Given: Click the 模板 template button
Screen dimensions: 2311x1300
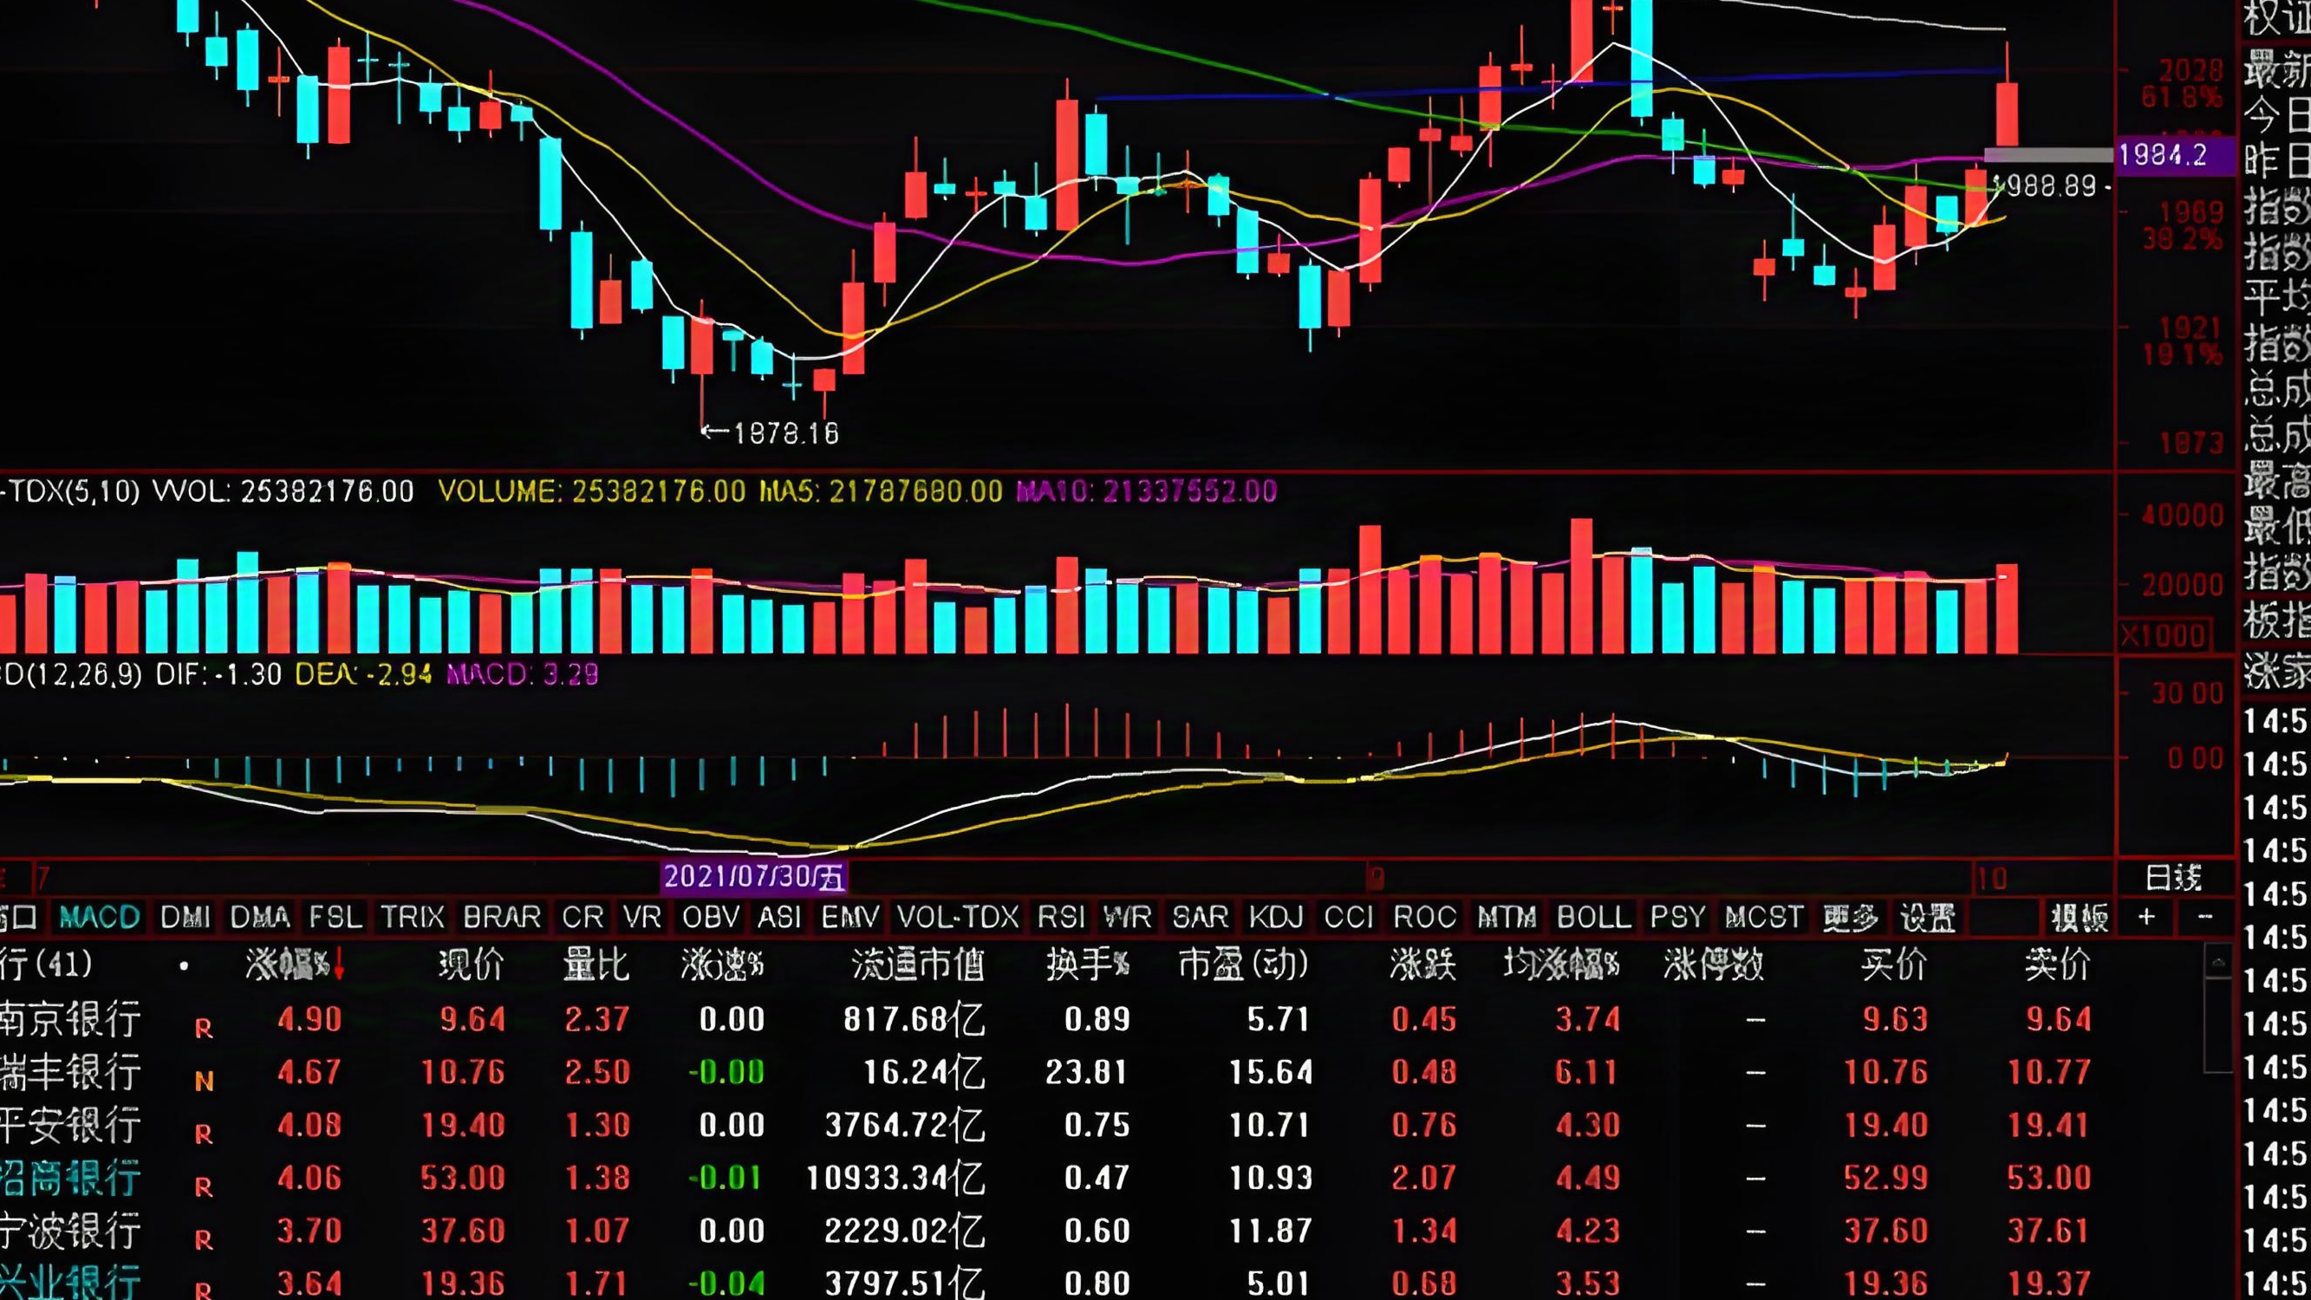Looking at the screenshot, I should point(2080,917).
